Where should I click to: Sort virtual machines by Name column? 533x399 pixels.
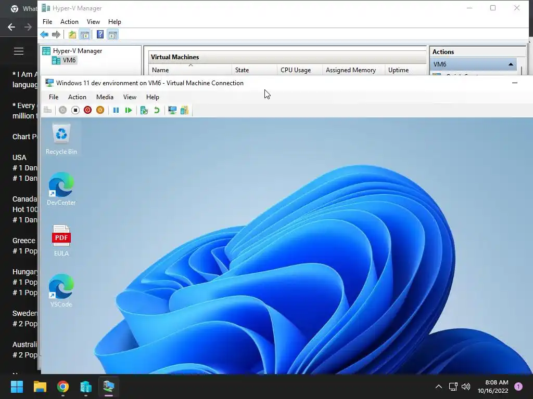pos(191,70)
